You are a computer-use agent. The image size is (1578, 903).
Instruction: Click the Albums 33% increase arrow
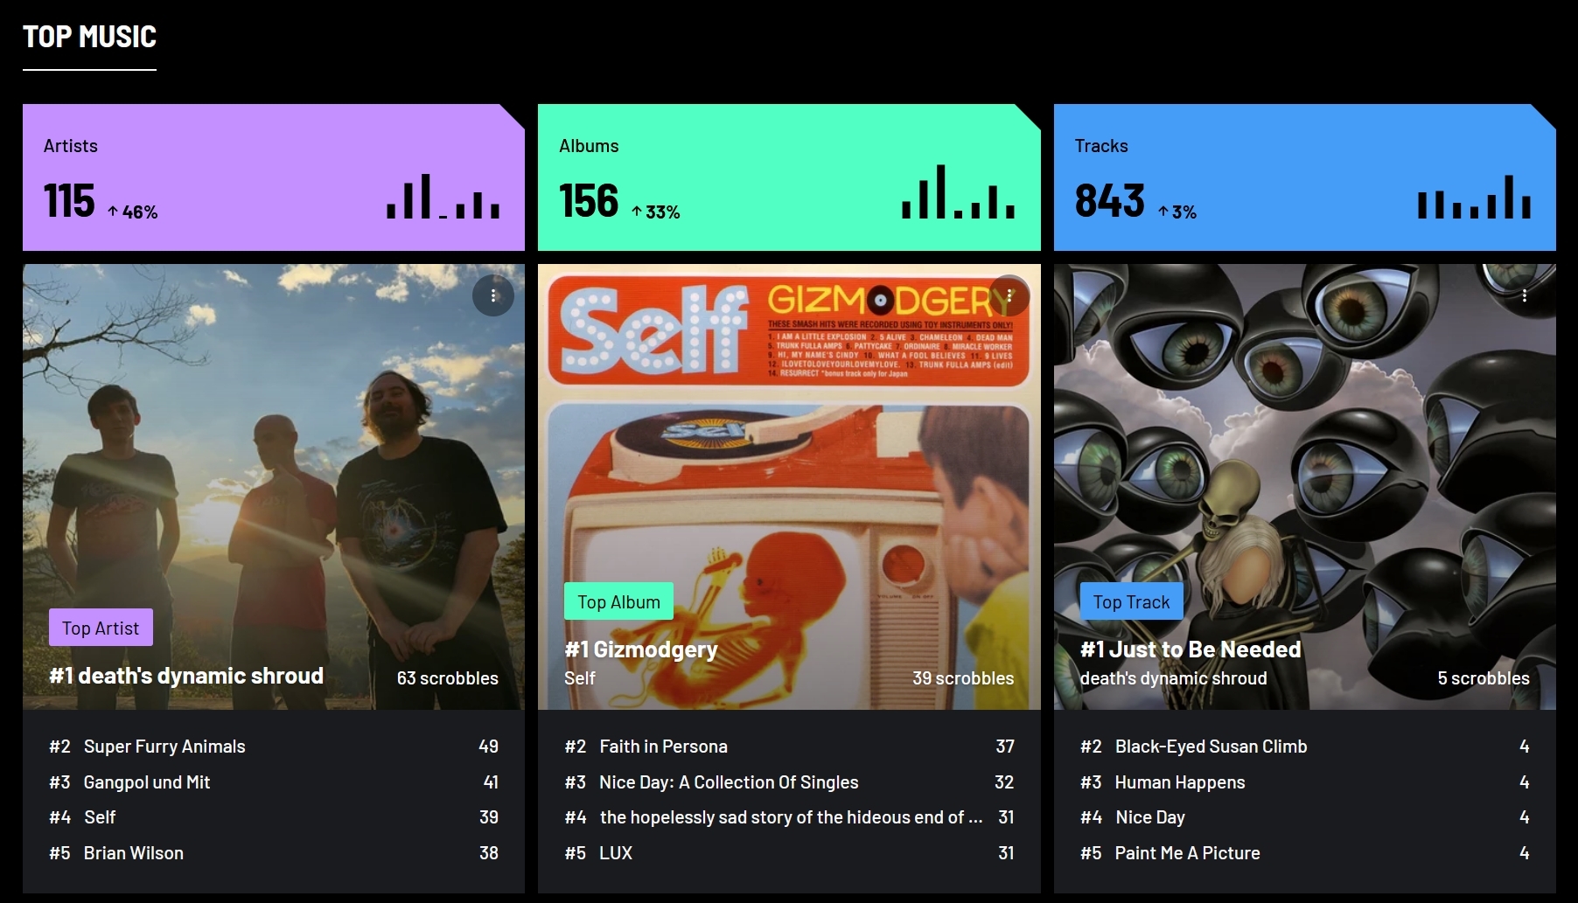coord(637,212)
